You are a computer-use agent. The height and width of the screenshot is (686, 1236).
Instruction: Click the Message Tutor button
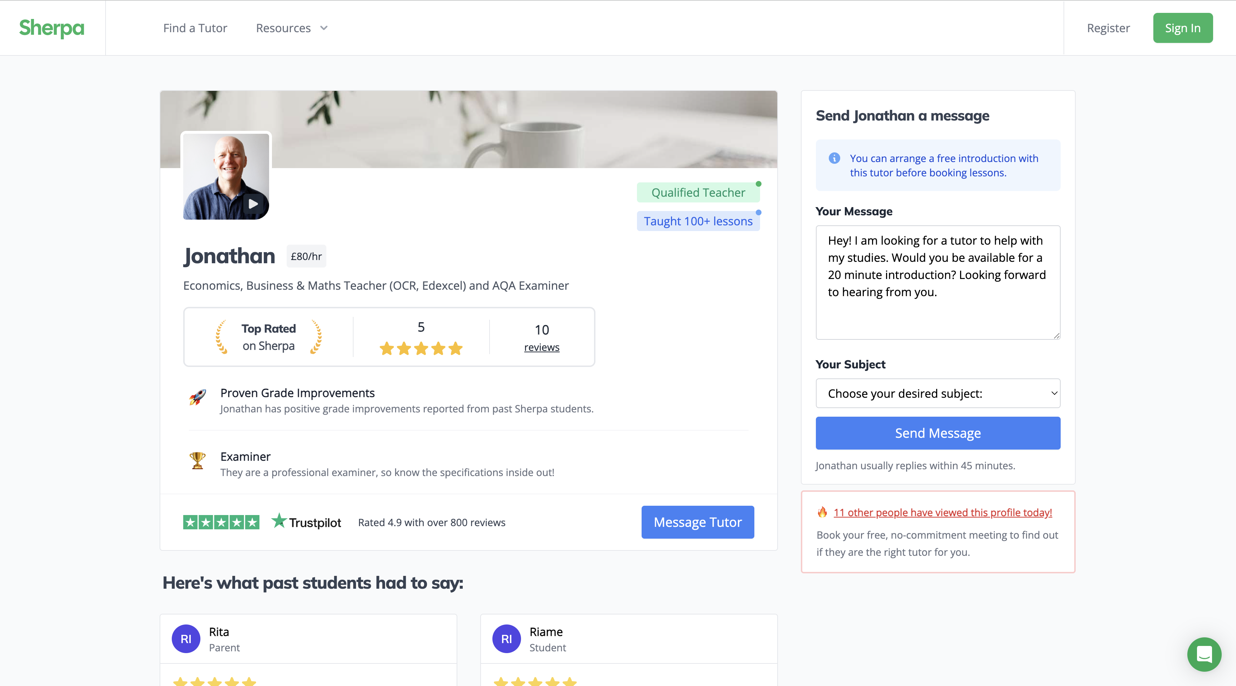[697, 522]
